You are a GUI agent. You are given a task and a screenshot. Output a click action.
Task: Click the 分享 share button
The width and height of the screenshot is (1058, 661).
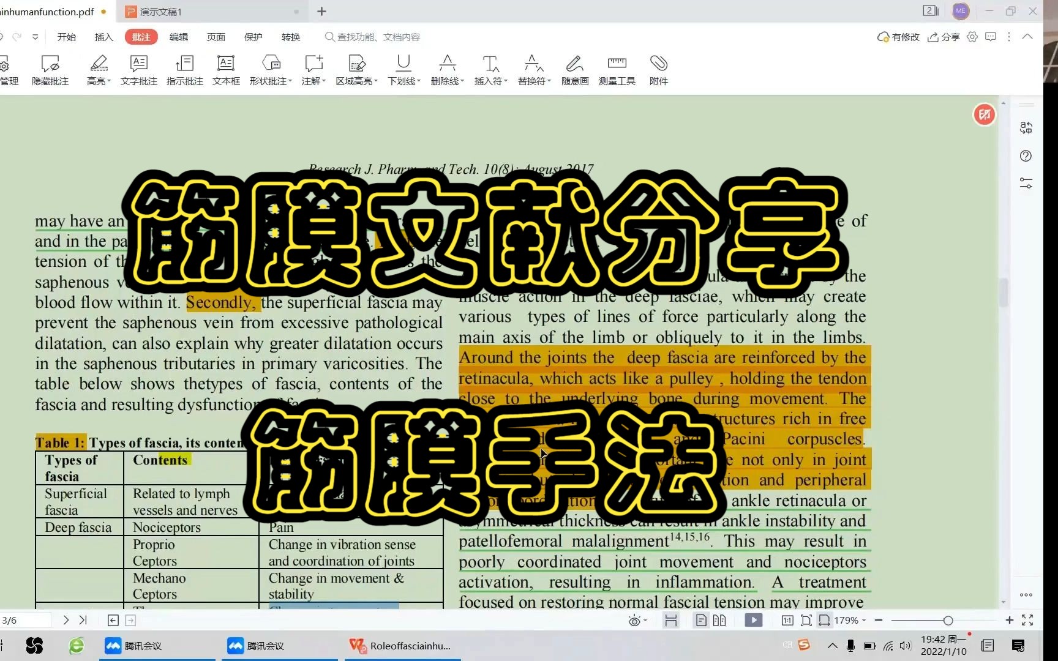[x=944, y=37]
